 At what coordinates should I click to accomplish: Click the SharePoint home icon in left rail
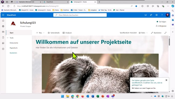tap(3, 21)
